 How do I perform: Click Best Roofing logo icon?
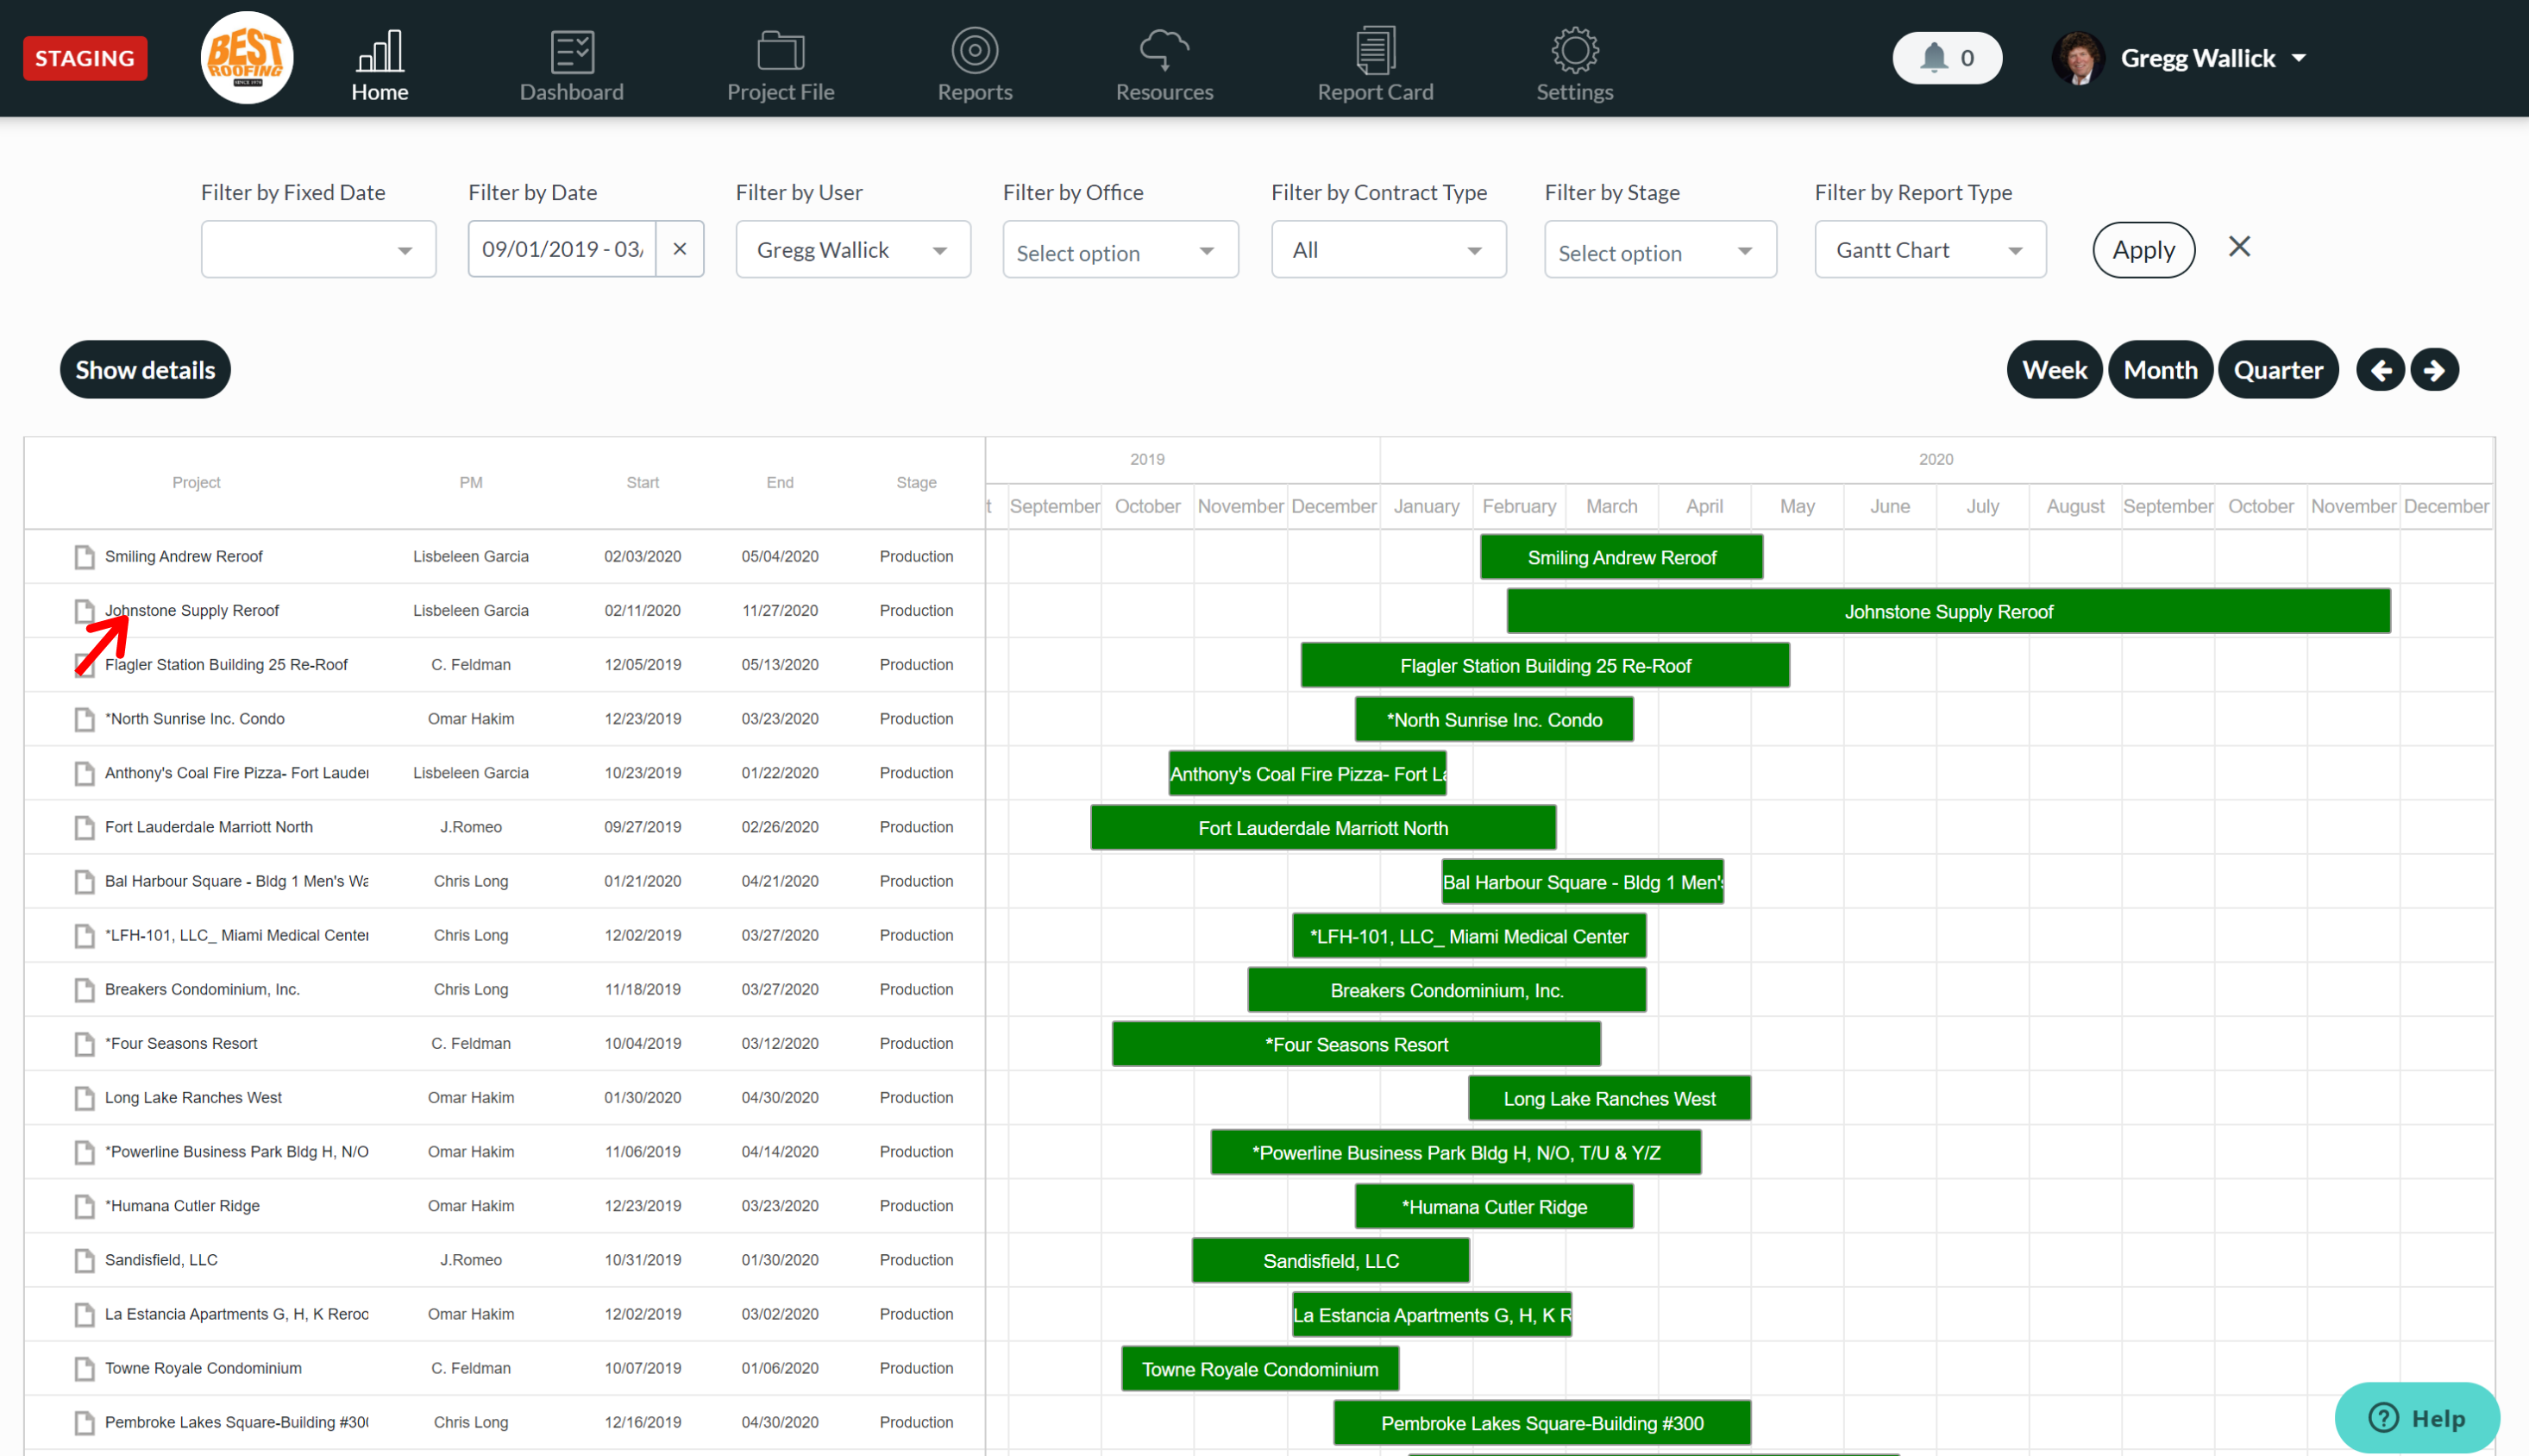[x=243, y=57]
